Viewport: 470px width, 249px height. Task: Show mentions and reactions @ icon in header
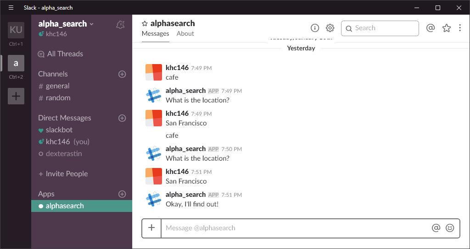pos(431,28)
